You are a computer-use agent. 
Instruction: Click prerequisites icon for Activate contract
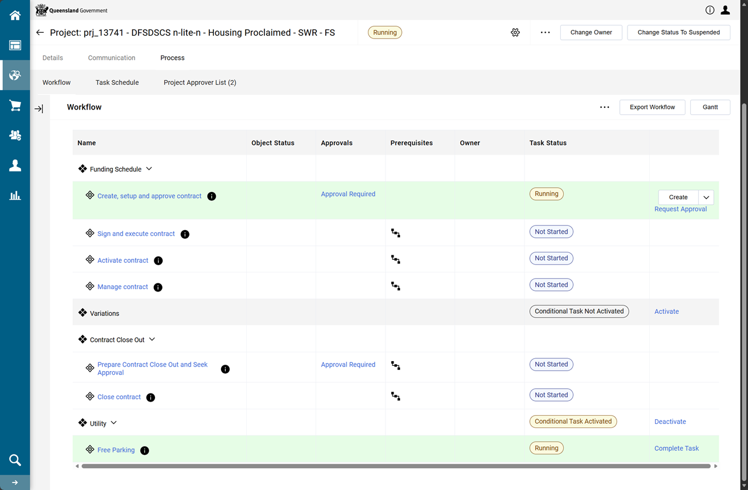(x=396, y=259)
